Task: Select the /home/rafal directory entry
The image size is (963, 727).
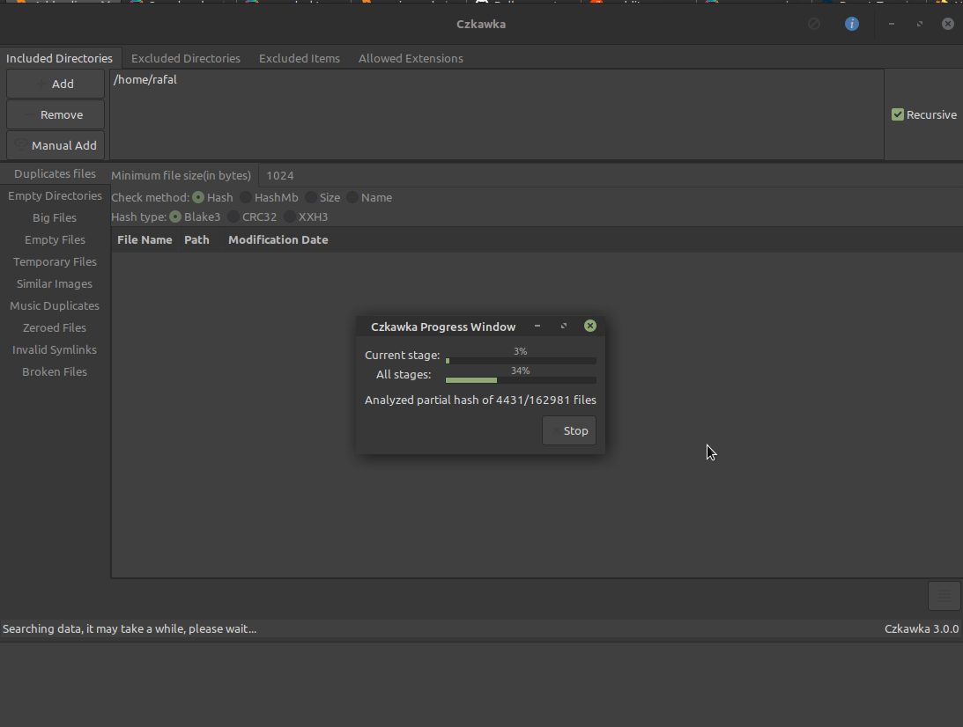Action: (x=496, y=80)
